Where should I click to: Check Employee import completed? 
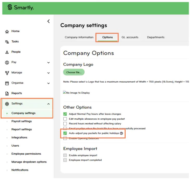[x=65, y=160]
